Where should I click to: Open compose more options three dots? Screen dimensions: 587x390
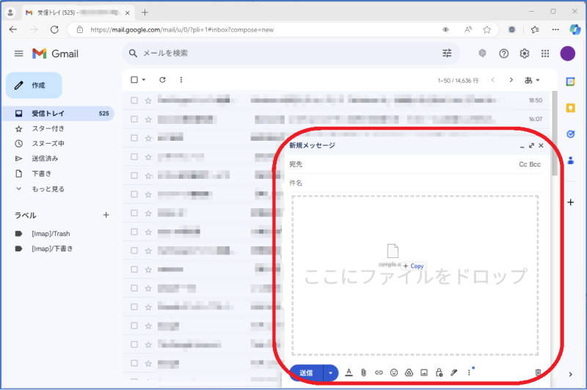click(469, 372)
